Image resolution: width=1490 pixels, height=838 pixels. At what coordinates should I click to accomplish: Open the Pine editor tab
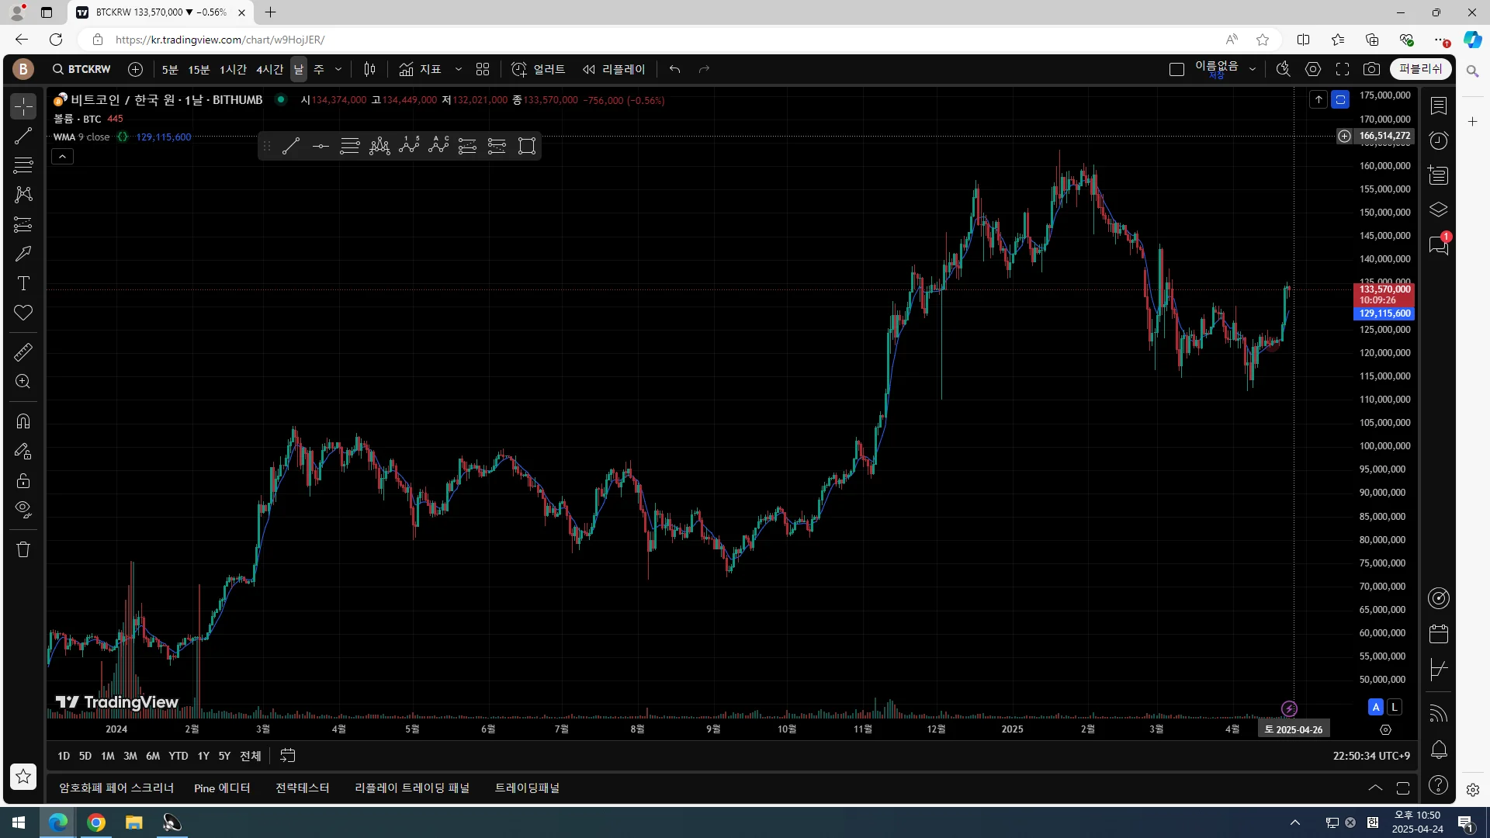click(x=222, y=788)
